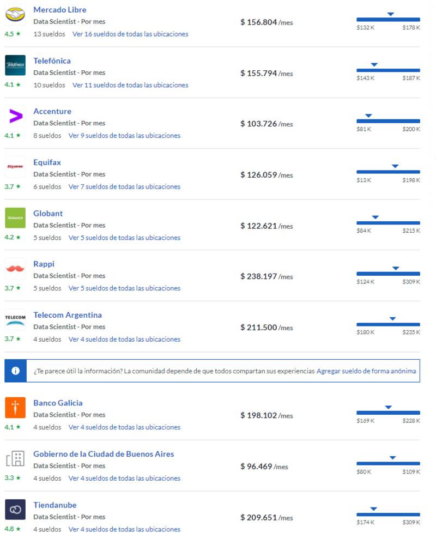Open Ver 4 sueldos for Tiendanube
This screenshot has height=539, width=436.
[x=124, y=529]
